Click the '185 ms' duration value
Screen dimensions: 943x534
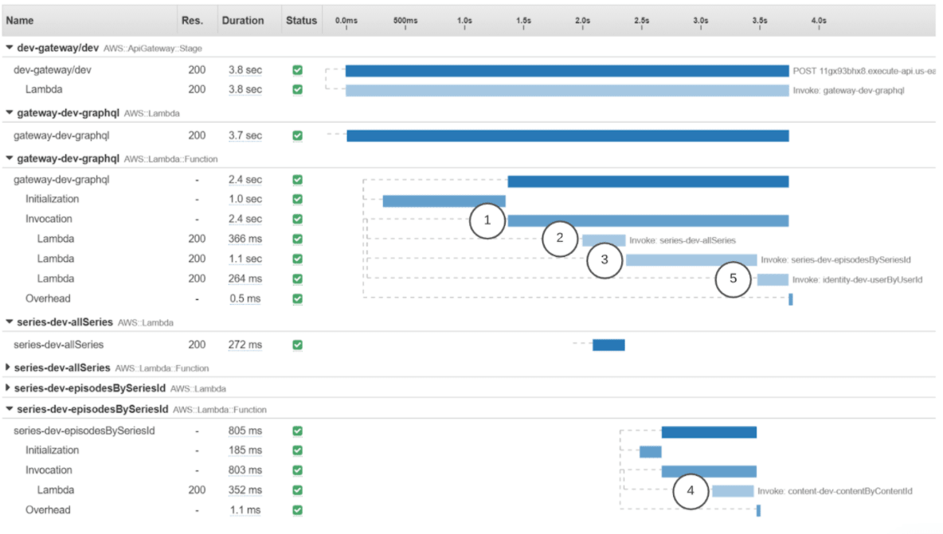pos(245,450)
